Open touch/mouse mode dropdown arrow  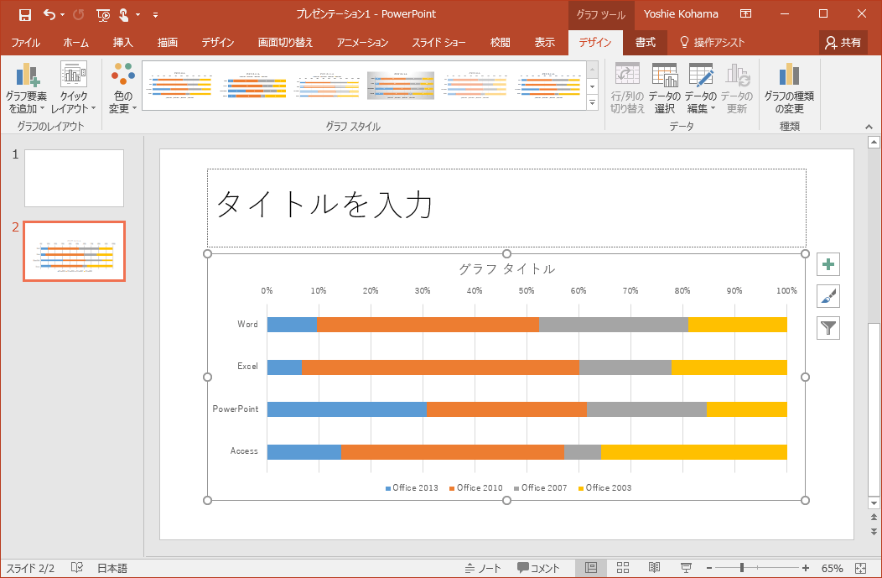tap(137, 14)
